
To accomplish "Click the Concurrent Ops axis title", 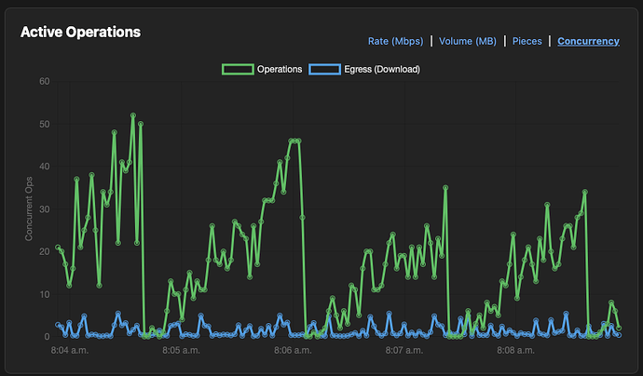I will point(30,208).
